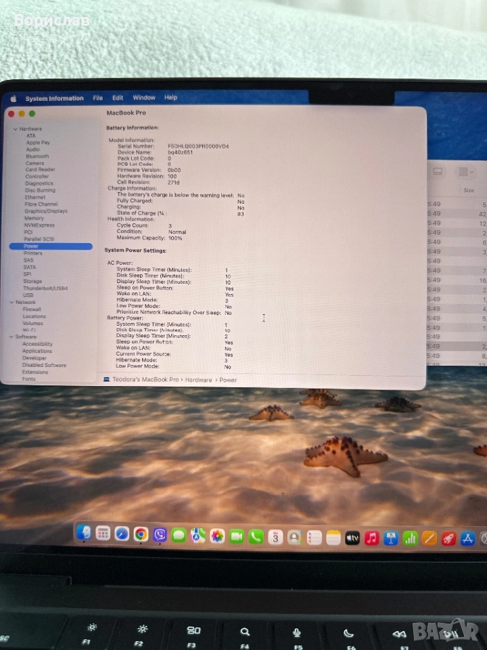Select Storage in the sidebar
This screenshot has height=650, width=487.
click(32, 282)
